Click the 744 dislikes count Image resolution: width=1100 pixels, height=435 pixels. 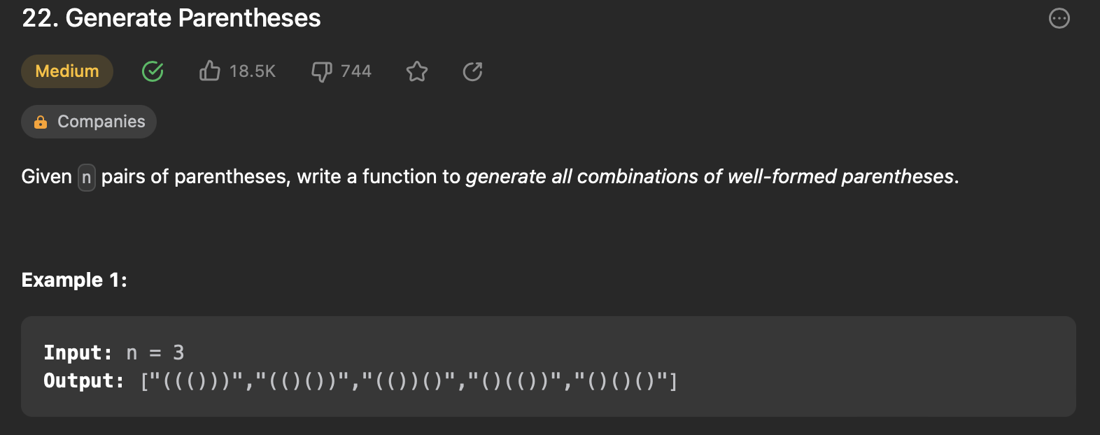(x=355, y=71)
